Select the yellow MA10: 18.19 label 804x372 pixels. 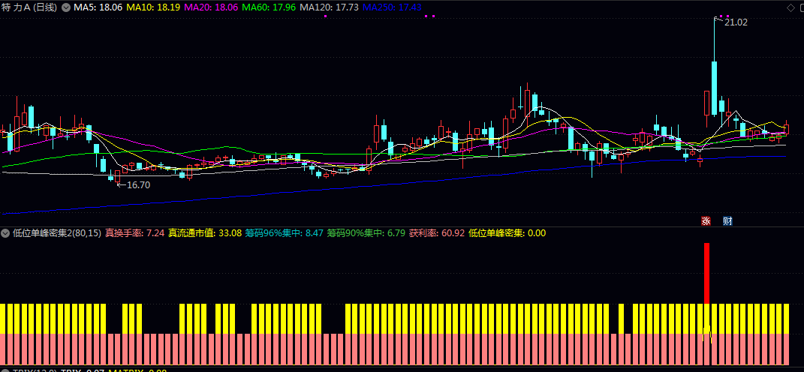(x=153, y=7)
